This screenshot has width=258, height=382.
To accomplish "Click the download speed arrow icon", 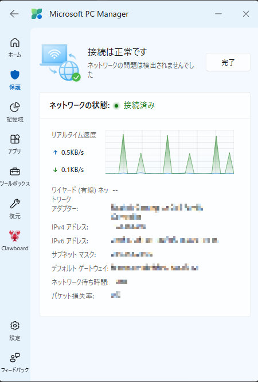I will 55,170.
